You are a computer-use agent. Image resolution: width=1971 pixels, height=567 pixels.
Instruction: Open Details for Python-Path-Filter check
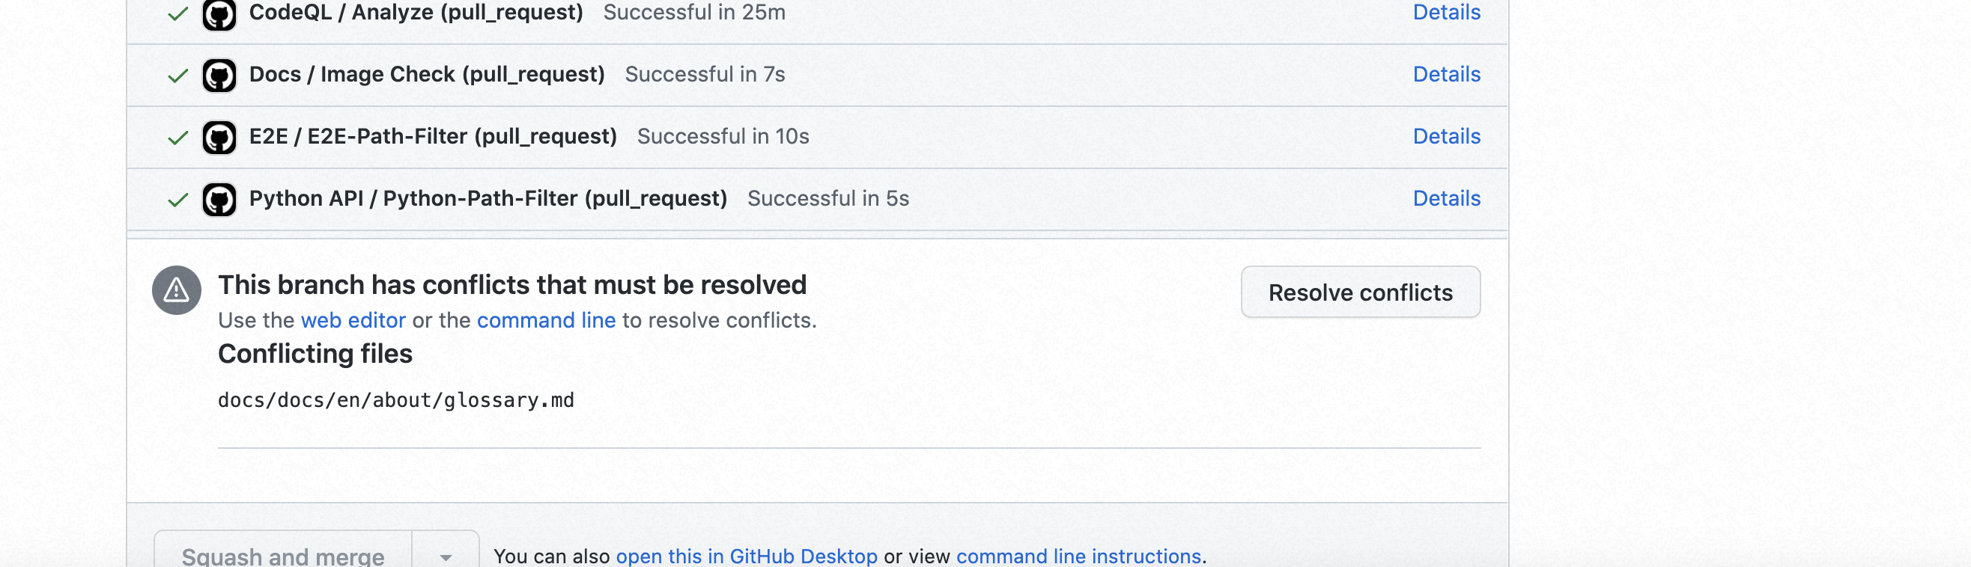click(x=1446, y=198)
